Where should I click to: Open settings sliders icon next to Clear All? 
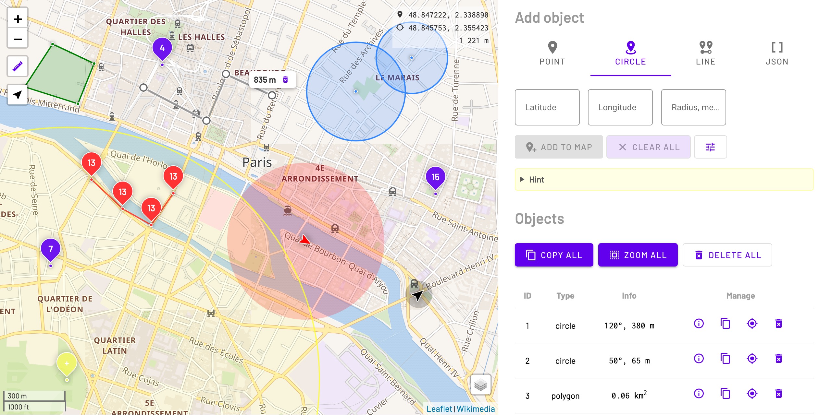pyautogui.click(x=710, y=147)
